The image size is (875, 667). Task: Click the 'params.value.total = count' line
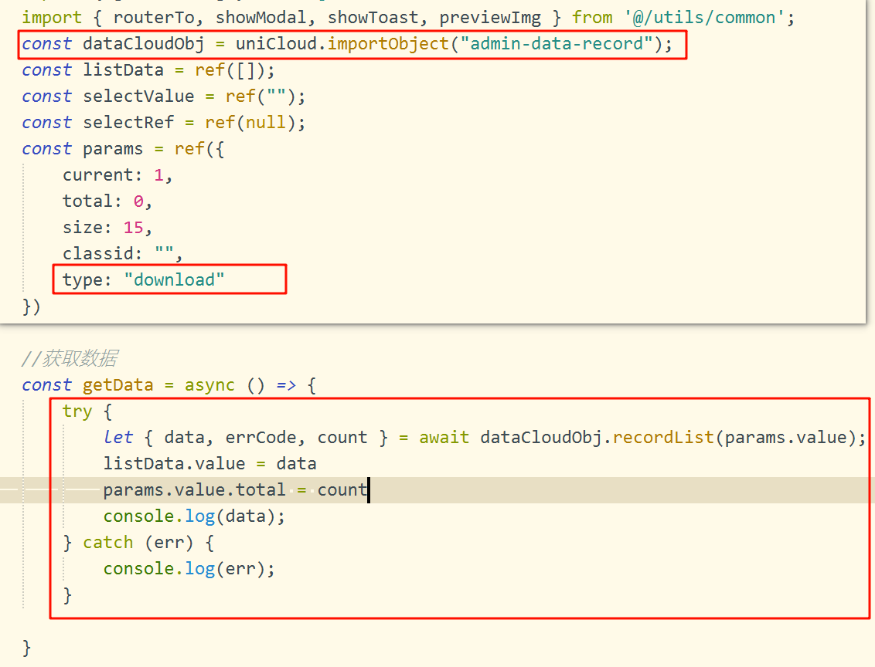click(235, 490)
